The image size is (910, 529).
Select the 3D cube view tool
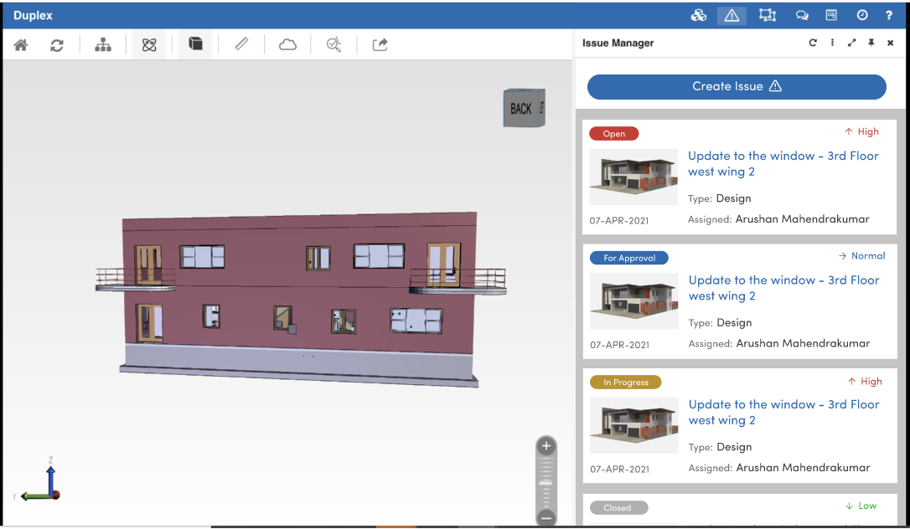(x=195, y=44)
